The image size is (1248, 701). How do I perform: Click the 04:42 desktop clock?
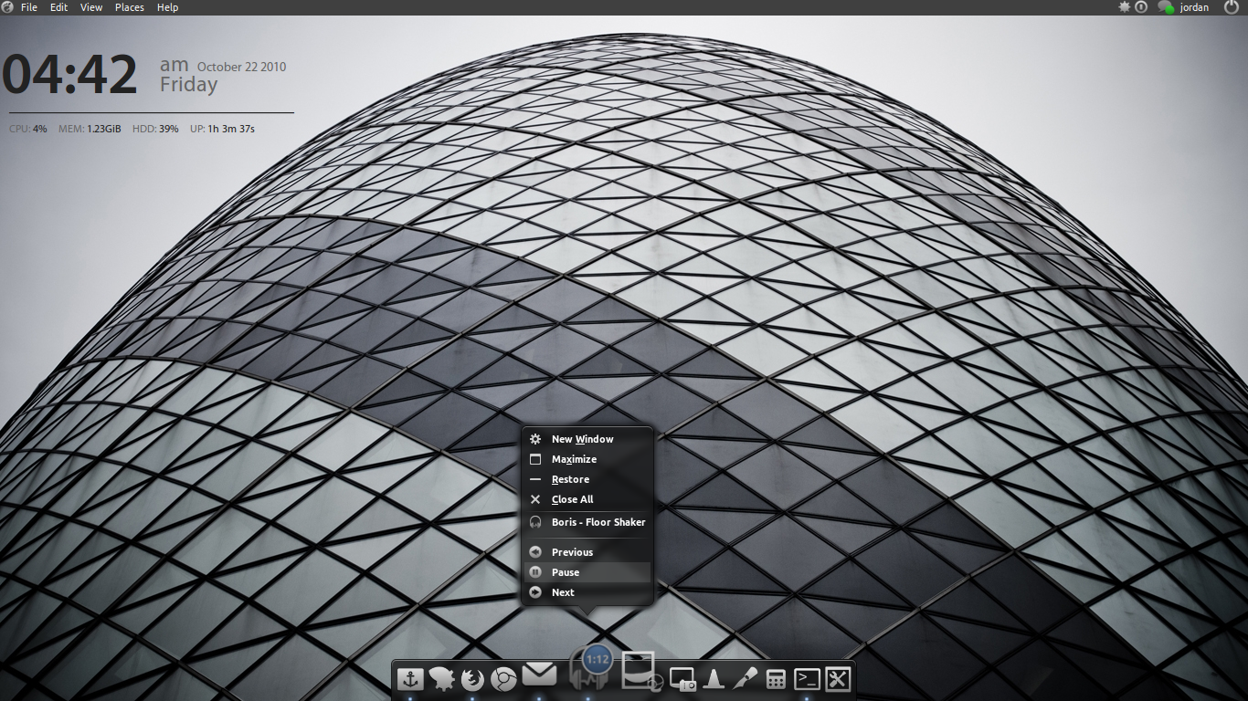pyautogui.click(x=70, y=75)
